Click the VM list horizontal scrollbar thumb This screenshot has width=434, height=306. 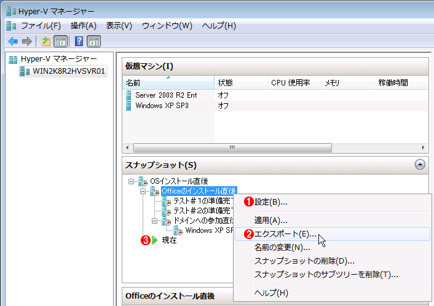point(232,147)
